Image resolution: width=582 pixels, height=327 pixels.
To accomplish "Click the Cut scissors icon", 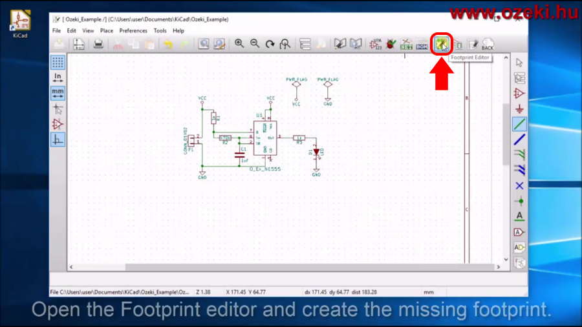I will point(118,44).
